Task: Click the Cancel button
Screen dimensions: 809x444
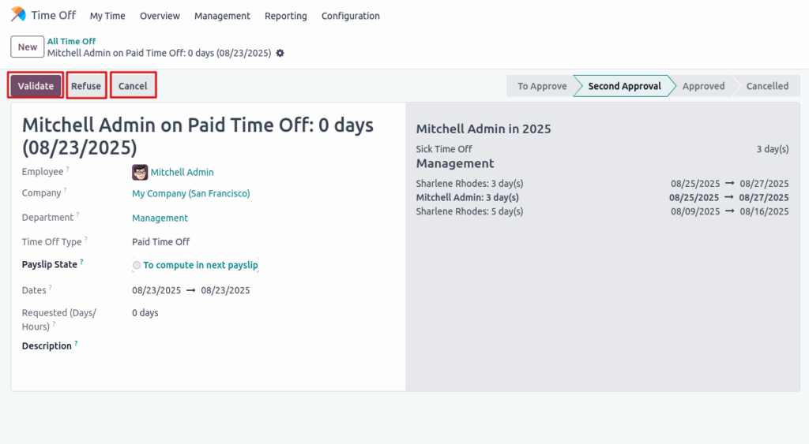Action: point(133,86)
